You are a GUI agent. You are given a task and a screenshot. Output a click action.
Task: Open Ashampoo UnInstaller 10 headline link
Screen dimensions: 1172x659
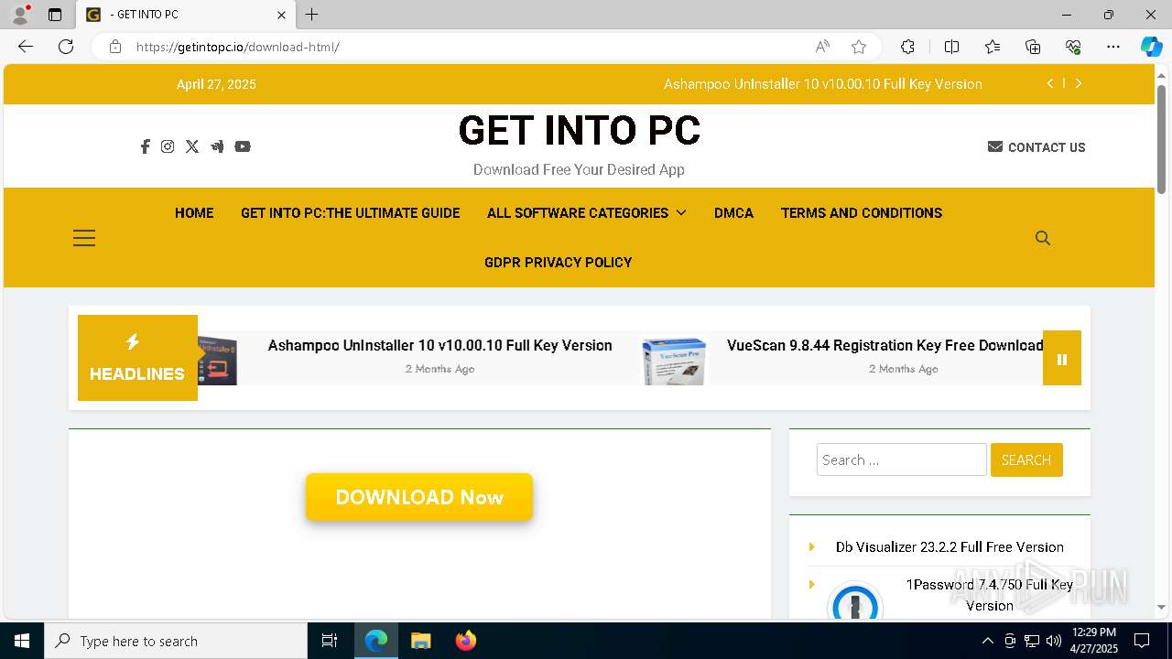(439, 345)
